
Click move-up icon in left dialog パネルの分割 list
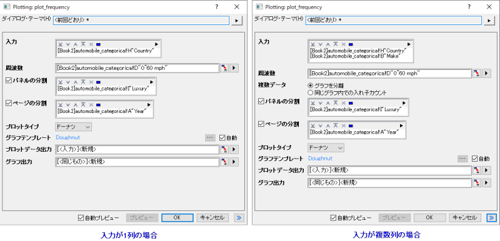tap(76, 82)
